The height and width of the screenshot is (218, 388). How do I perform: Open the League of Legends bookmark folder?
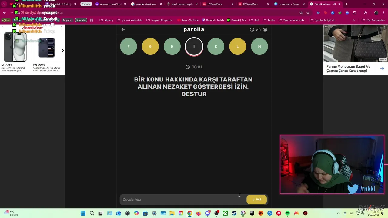coord(160,20)
